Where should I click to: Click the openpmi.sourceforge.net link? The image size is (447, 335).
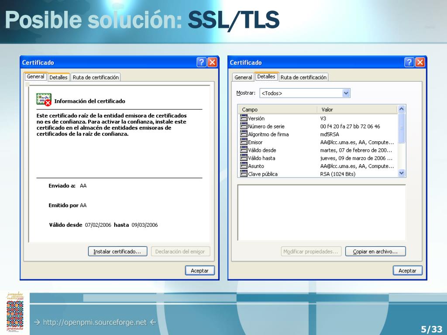point(95,322)
